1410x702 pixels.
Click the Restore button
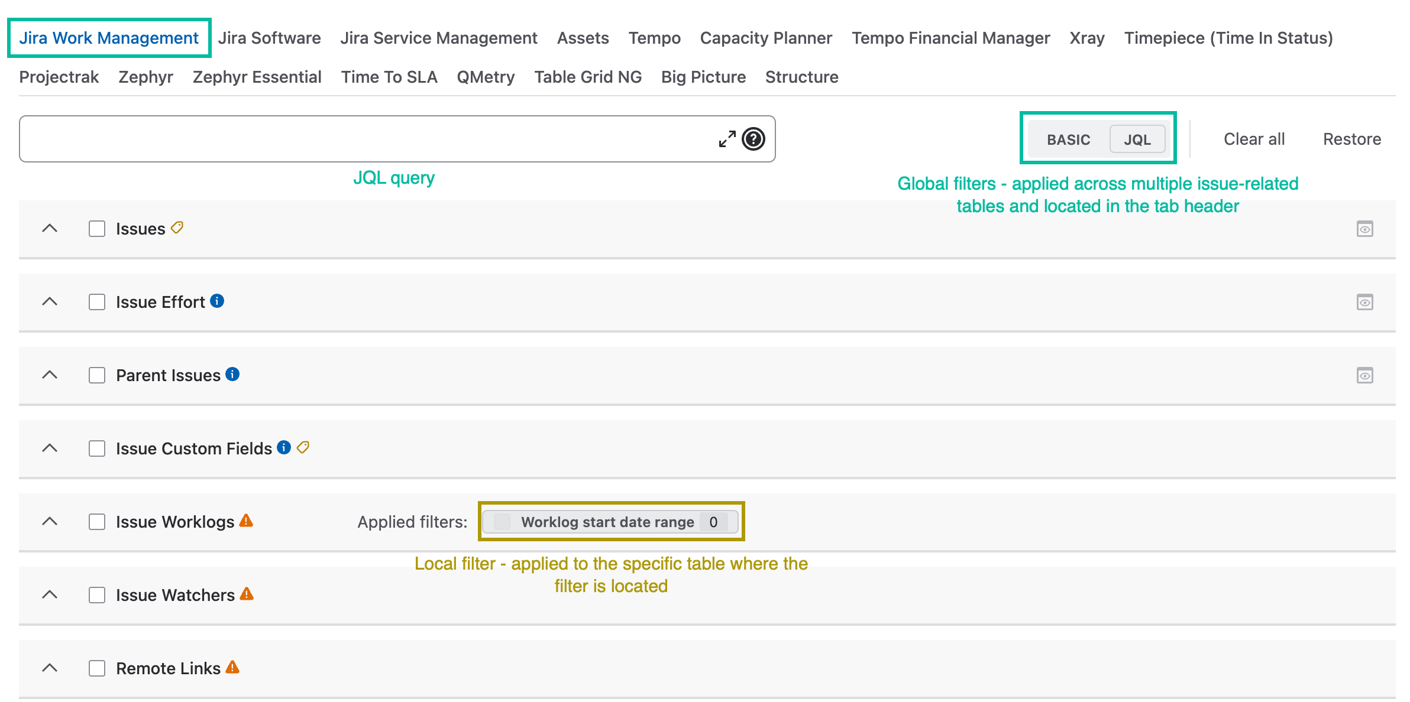pyautogui.click(x=1352, y=139)
